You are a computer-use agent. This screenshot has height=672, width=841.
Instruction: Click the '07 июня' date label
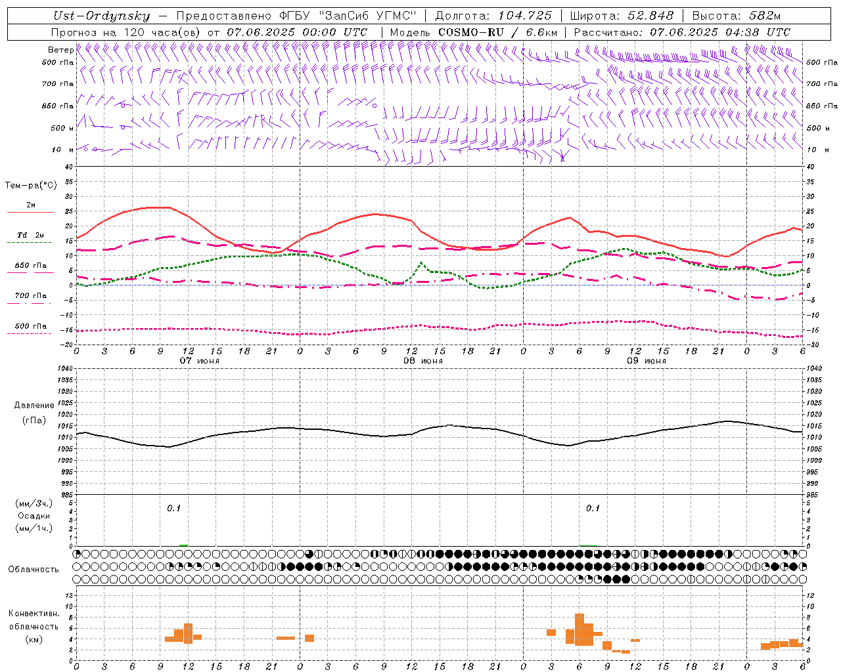[x=200, y=361]
